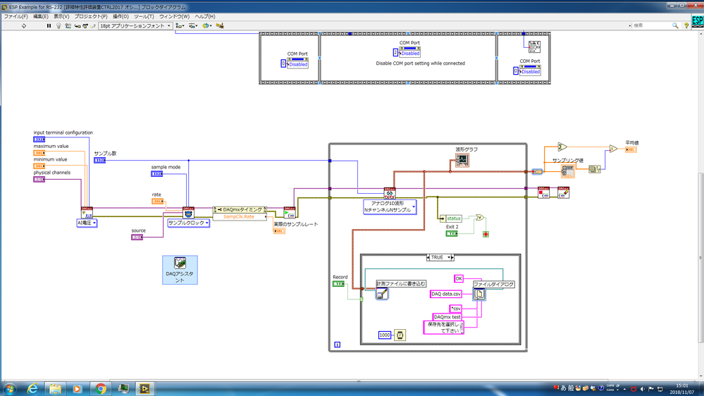Image resolution: width=704 pixels, height=396 pixels.
Task: Click the Record boolean terminal
Action: pyautogui.click(x=338, y=284)
